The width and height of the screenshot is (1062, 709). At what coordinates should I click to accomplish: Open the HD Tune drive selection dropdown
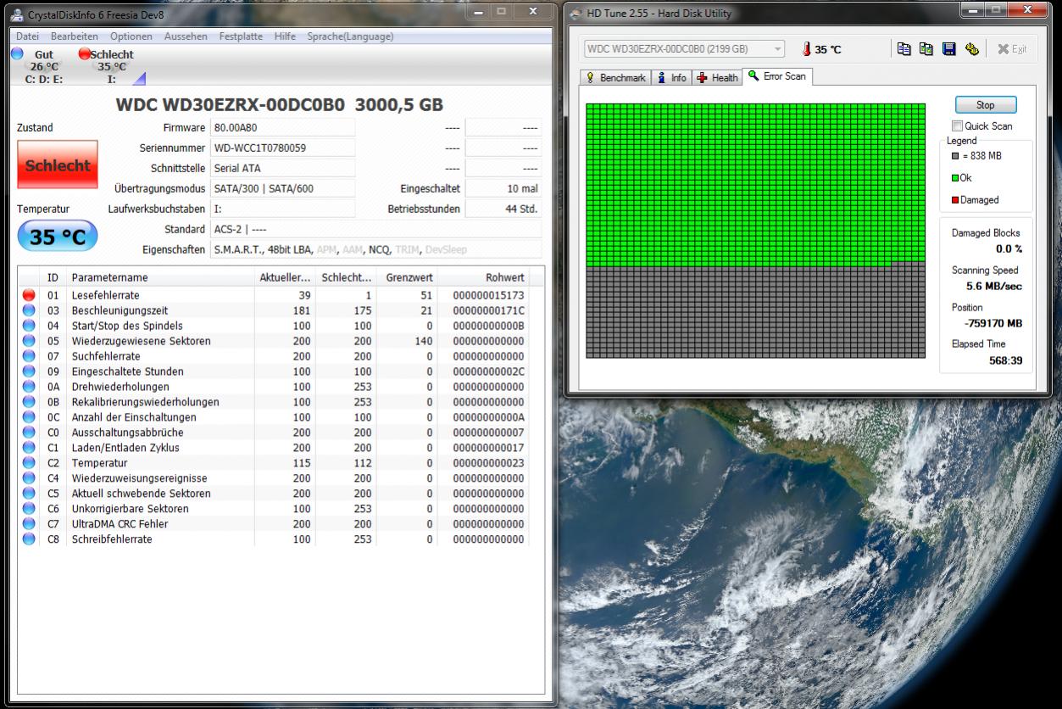tap(684, 49)
